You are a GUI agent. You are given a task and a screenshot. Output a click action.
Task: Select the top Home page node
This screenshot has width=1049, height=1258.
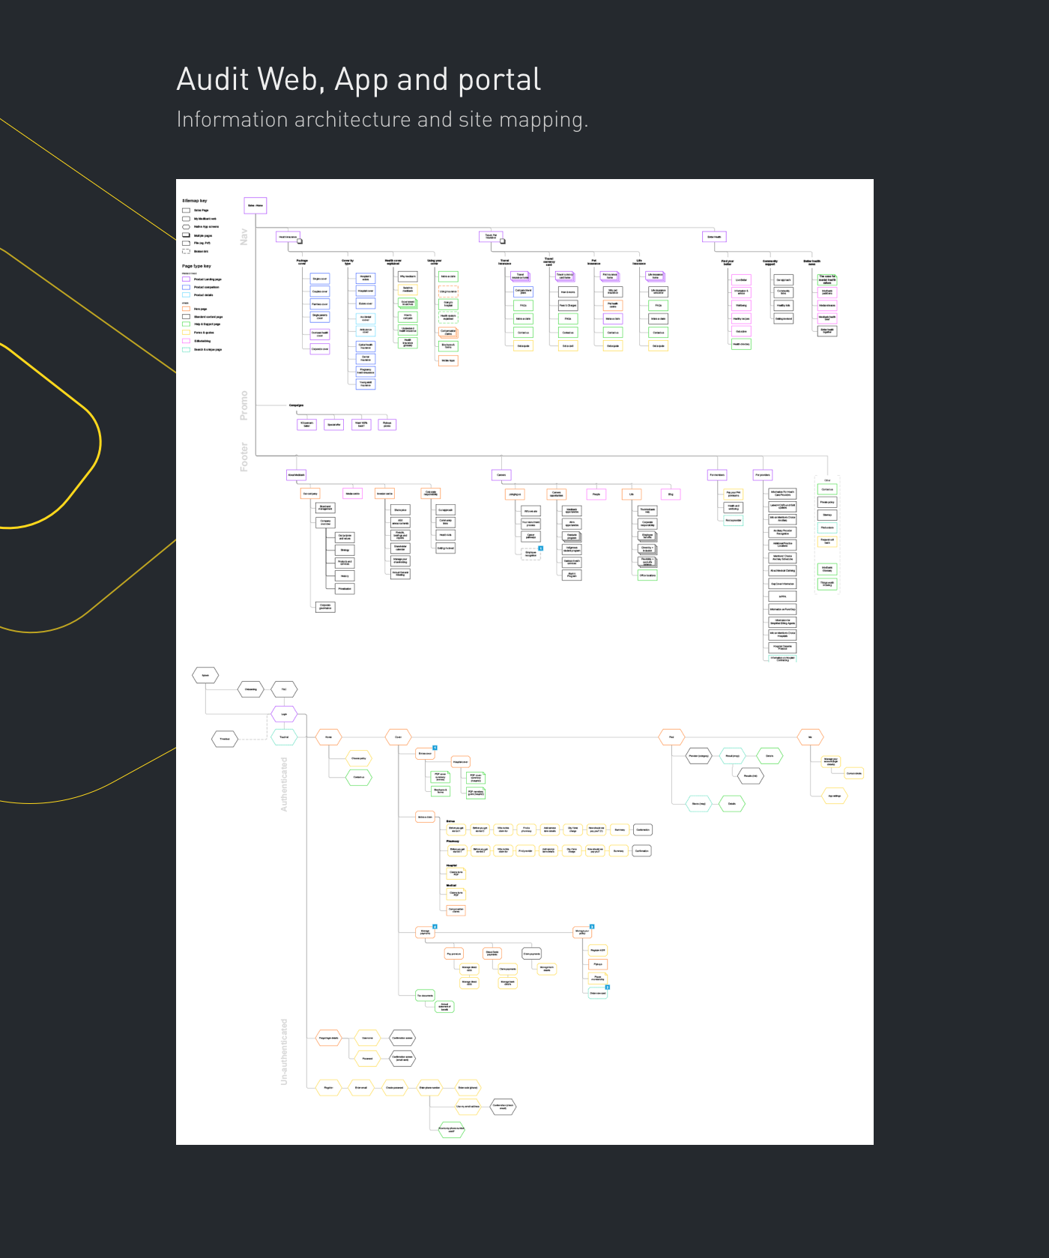point(256,205)
